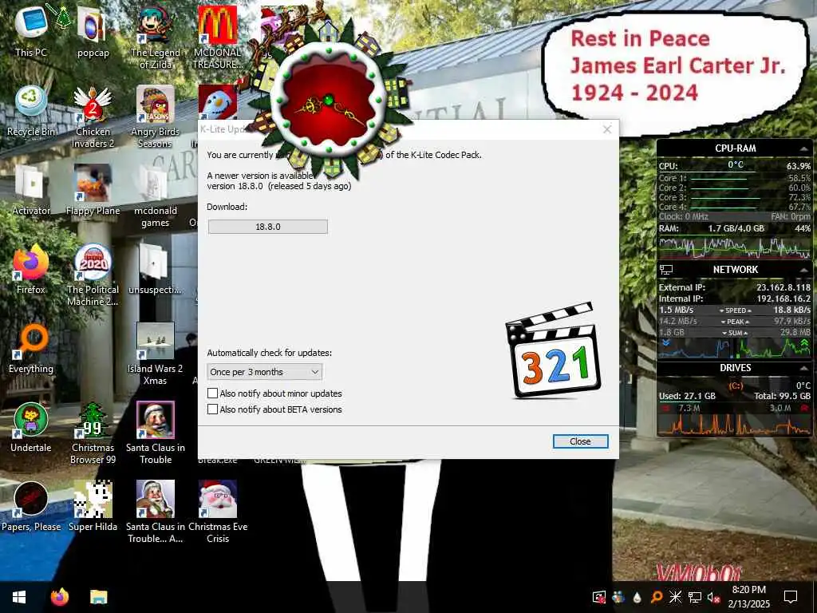Open the Once per 3 months dropdown
Viewport: 817px width, 613px height.
[265, 372]
